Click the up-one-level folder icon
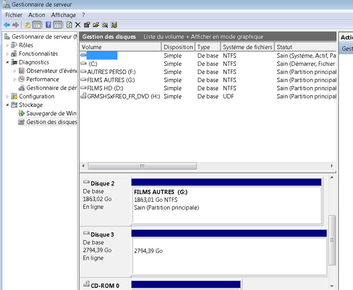The width and height of the screenshot is (353, 290). coord(27,25)
